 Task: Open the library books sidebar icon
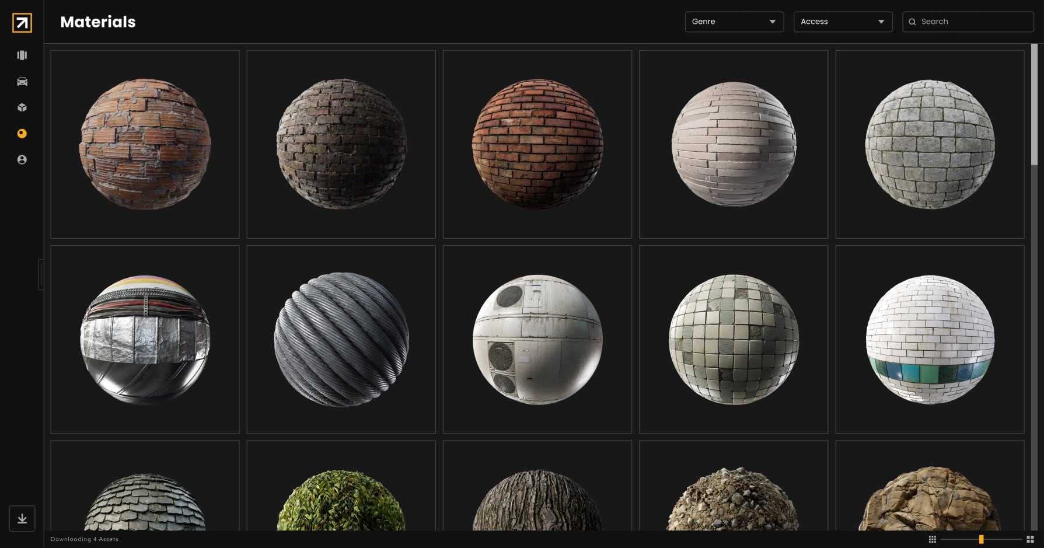(x=22, y=55)
